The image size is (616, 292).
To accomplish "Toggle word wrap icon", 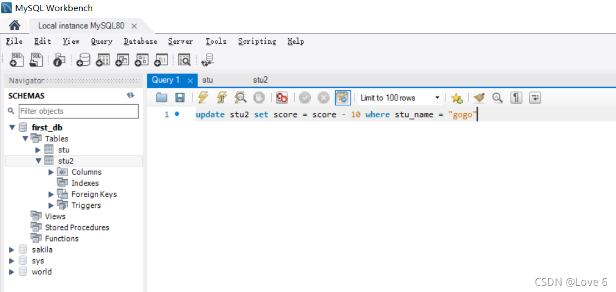I will coord(535,98).
